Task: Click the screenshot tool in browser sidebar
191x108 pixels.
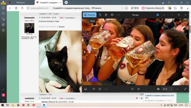Action: (3, 19)
